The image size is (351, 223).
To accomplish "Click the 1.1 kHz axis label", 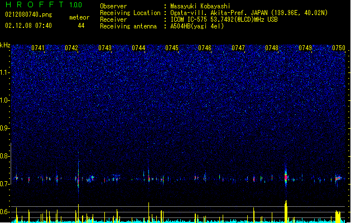I will coord(5,72).
